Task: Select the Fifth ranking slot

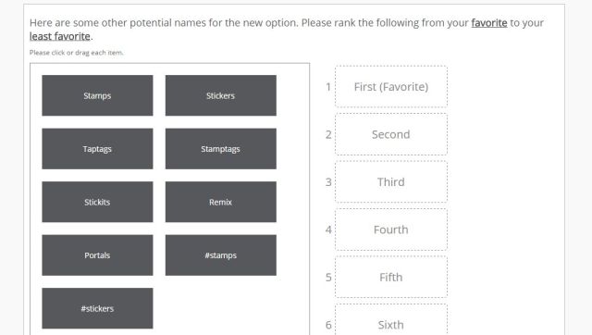Action: [391, 278]
